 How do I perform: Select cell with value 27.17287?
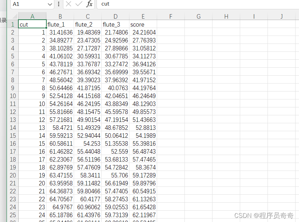88,48
